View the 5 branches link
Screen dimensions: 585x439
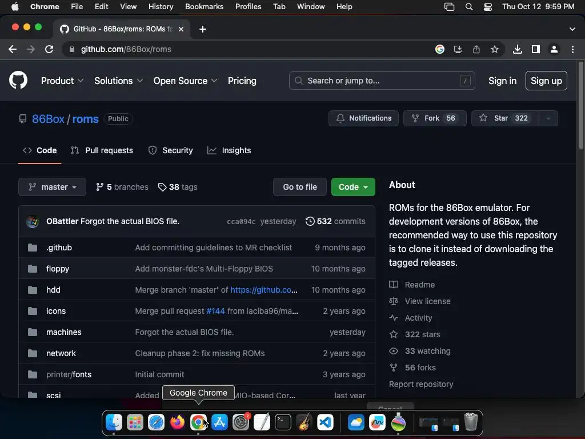coord(122,187)
